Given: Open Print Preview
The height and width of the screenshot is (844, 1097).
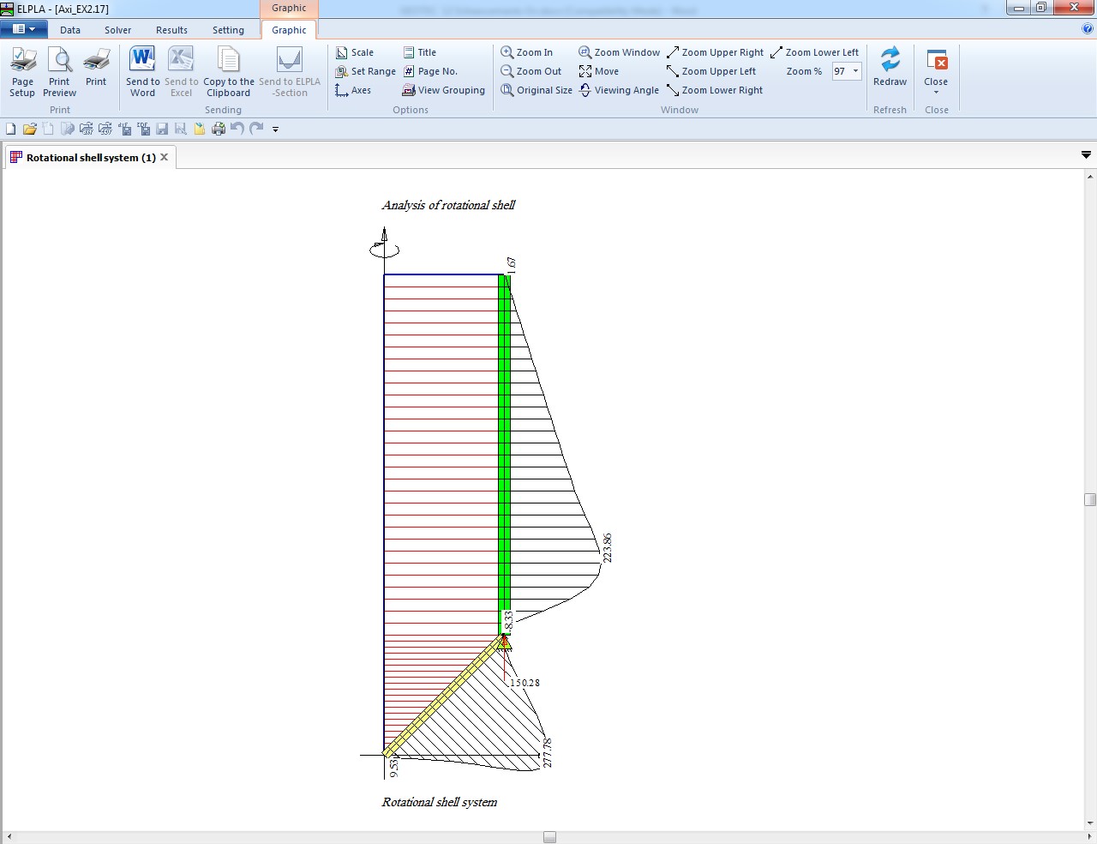Looking at the screenshot, I should point(59,72).
